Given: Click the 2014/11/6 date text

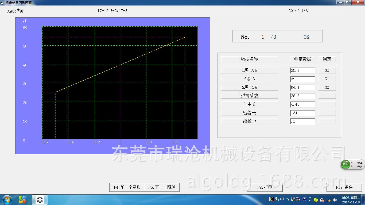Looking at the screenshot, I should point(298,11).
